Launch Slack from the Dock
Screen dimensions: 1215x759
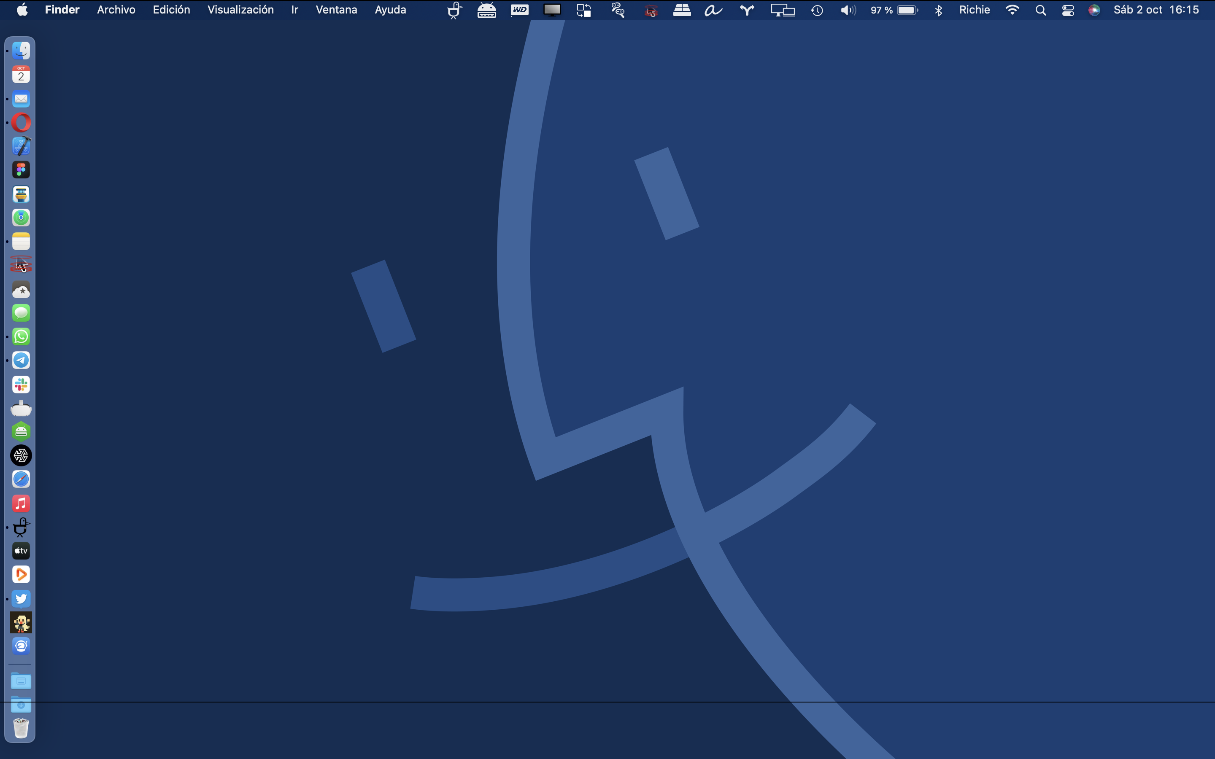pyautogui.click(x=21, y=384)
